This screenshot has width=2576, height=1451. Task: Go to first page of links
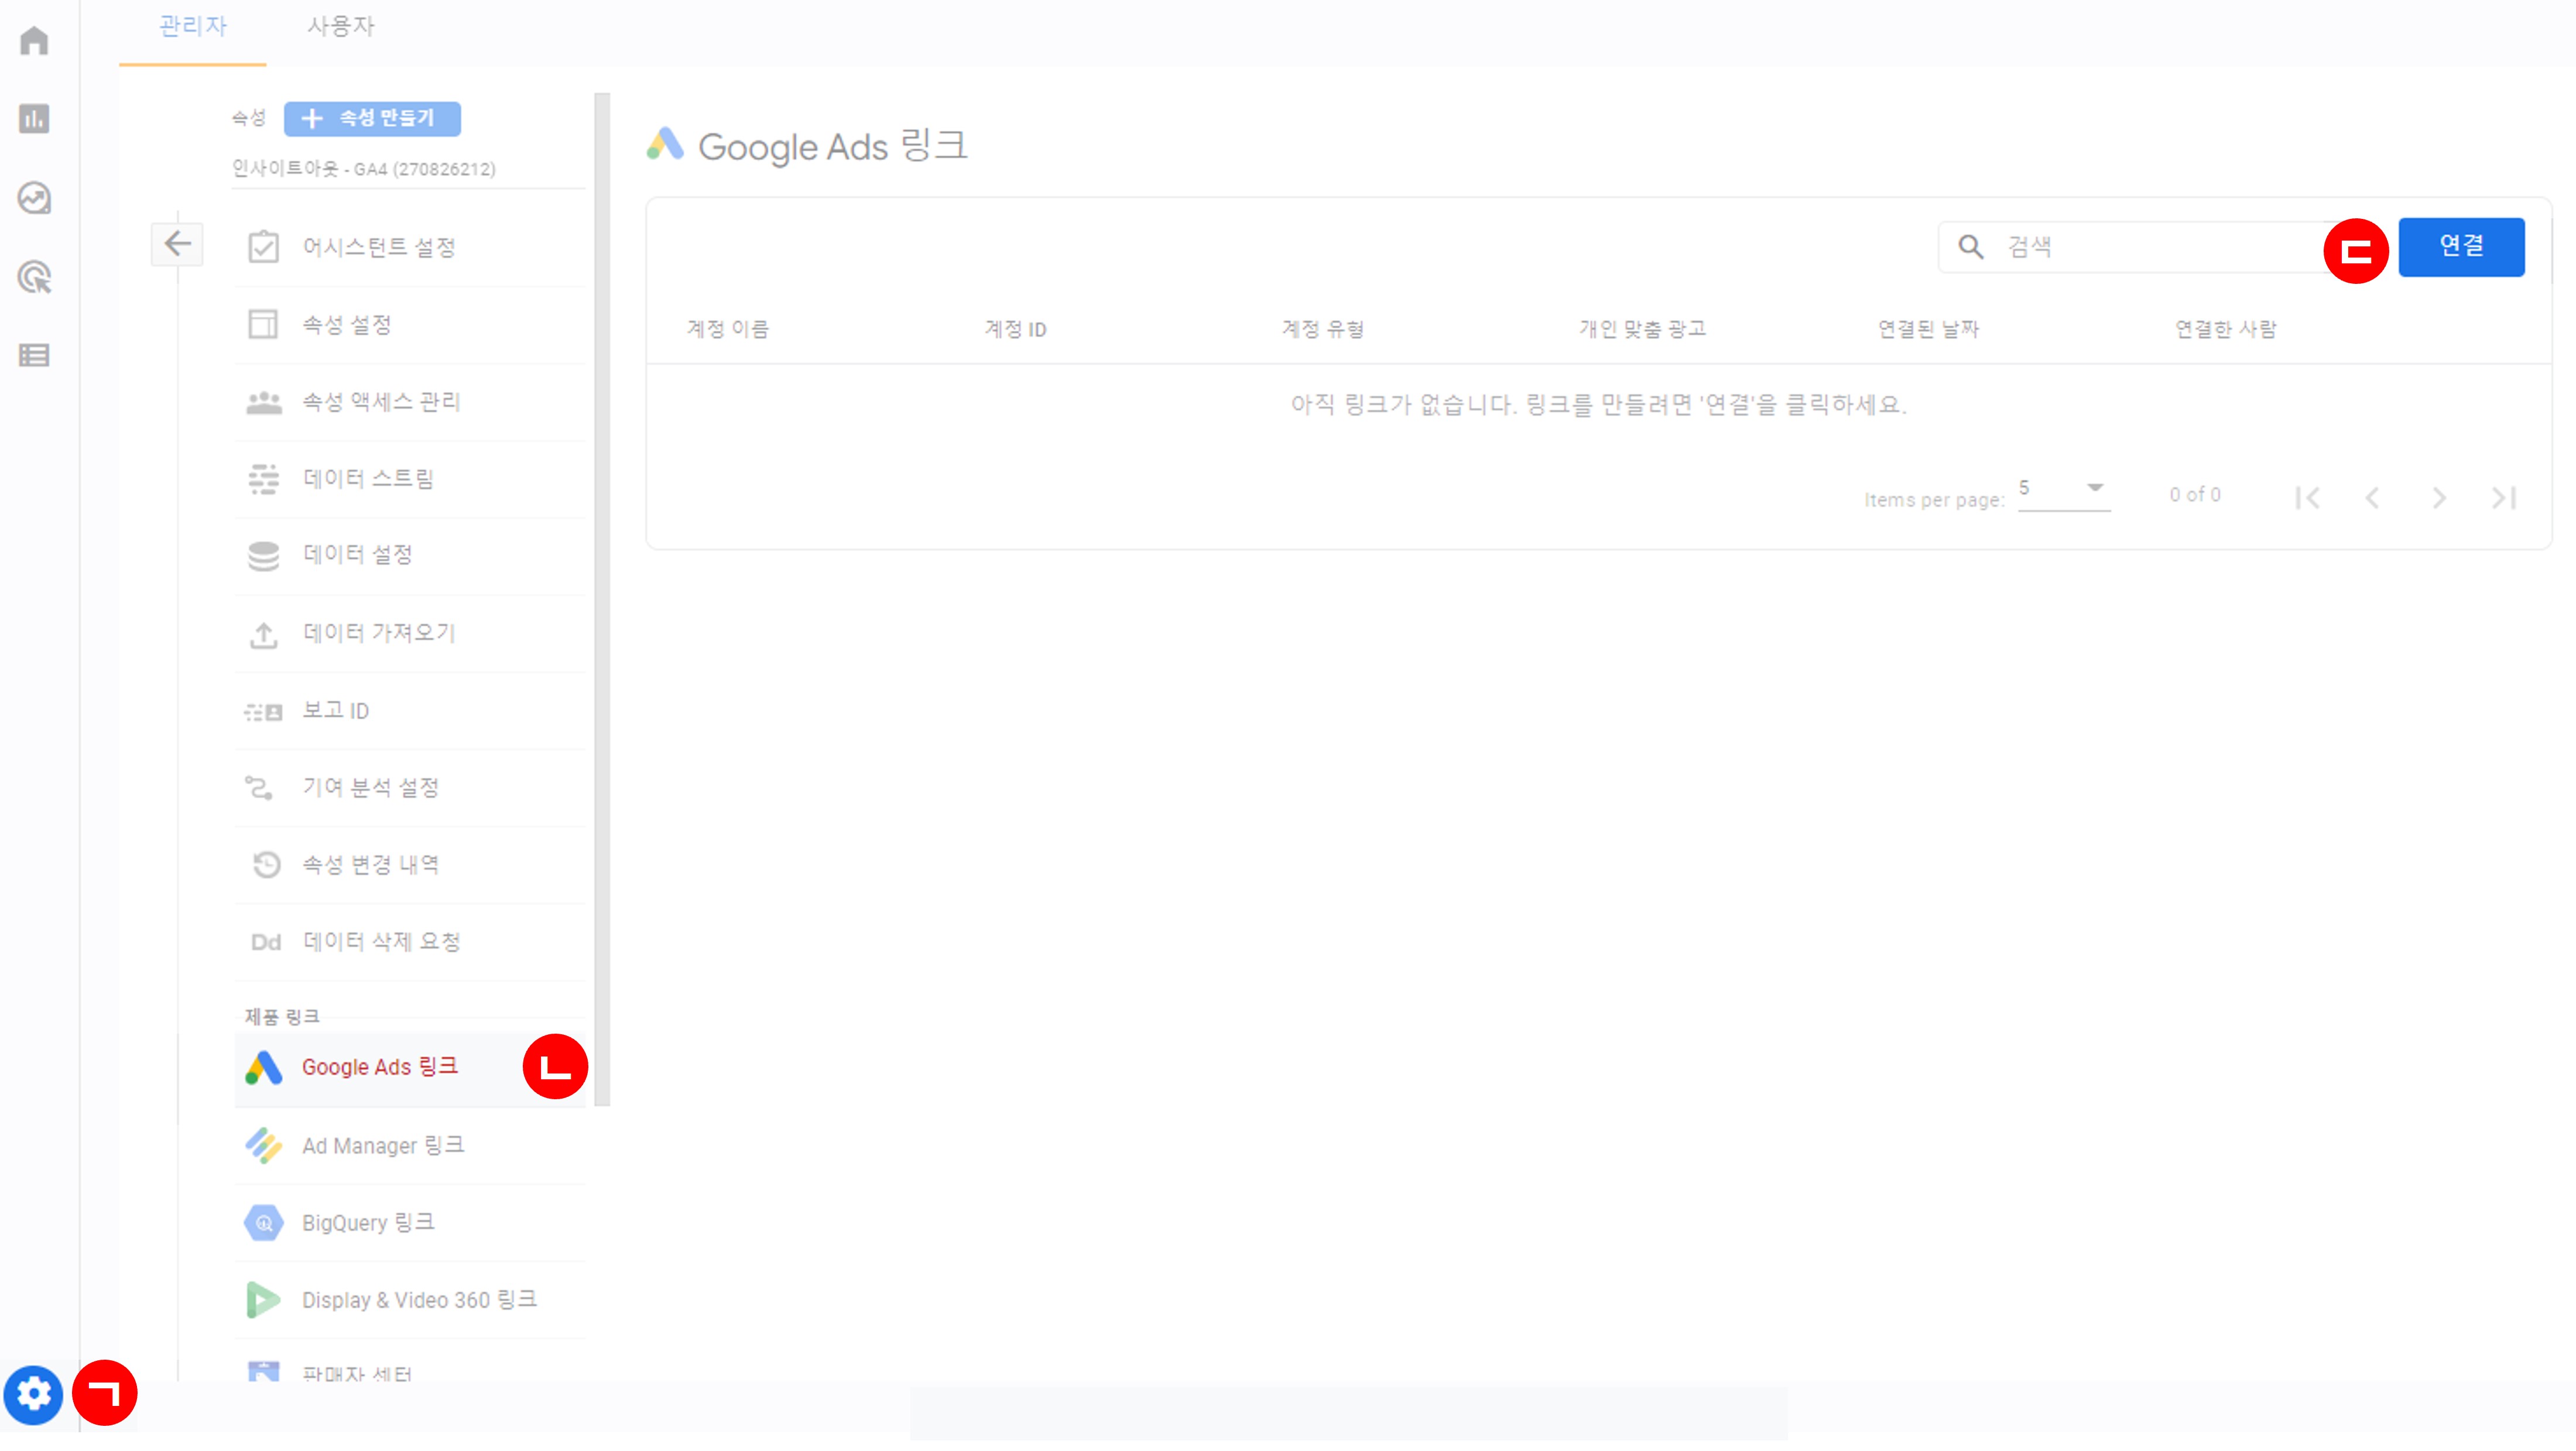point(2308,498)
